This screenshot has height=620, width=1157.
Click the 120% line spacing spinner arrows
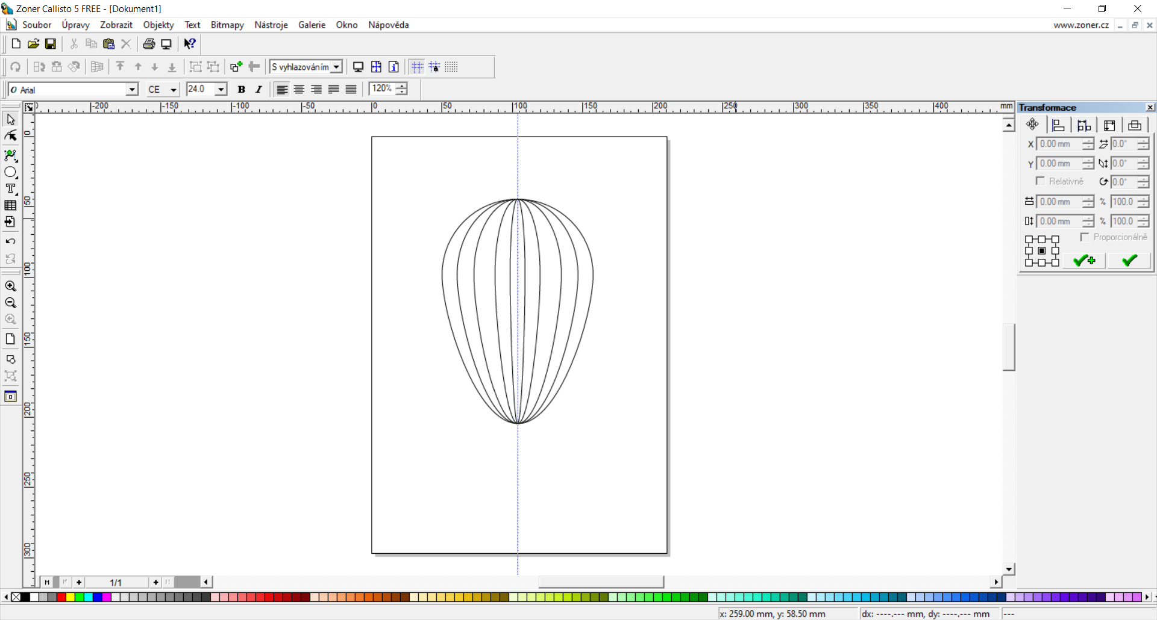[401, 89]
